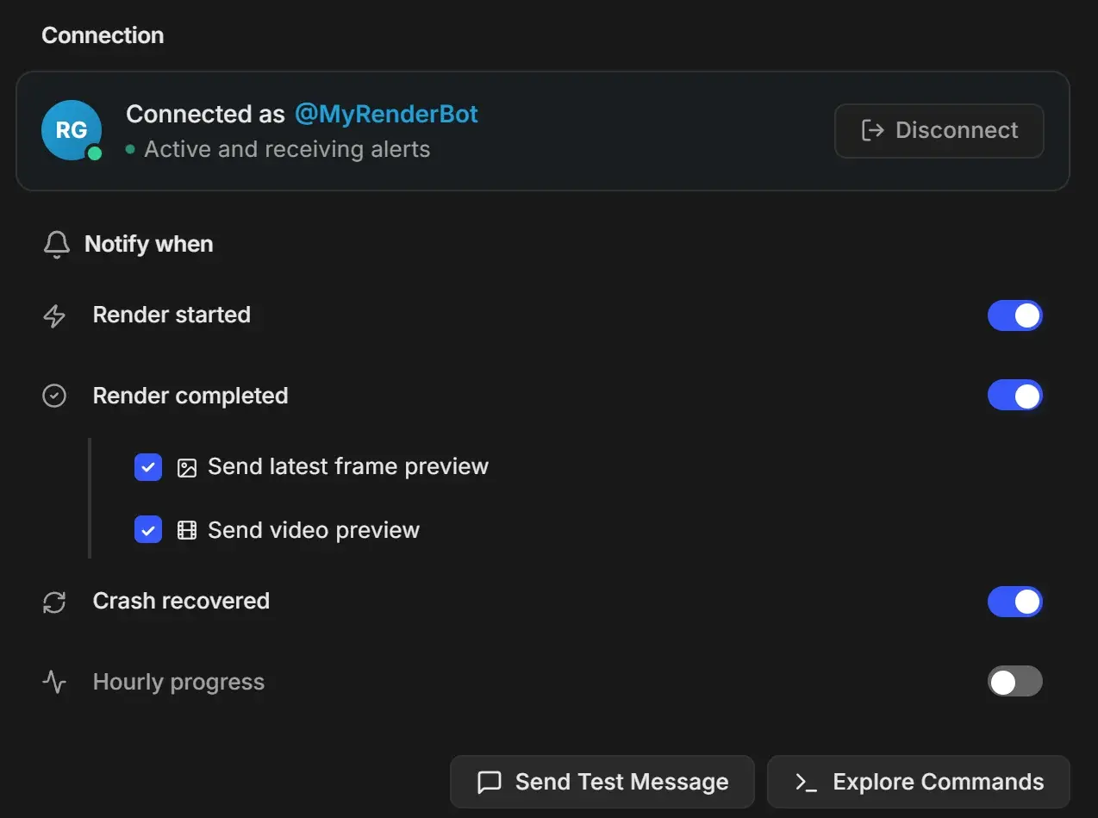Screen dimensions: 1098x818
Task: Send a test message
Action: click(x=602, y=782)
